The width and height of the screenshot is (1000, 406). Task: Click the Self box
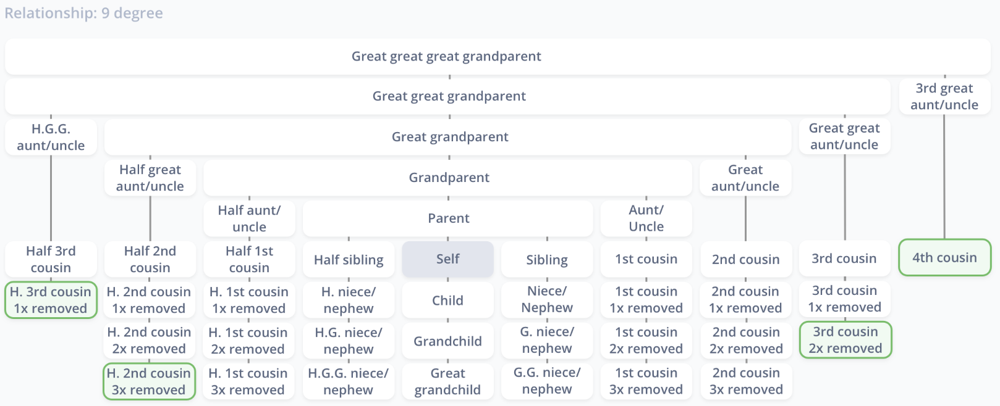coord(448,259)
